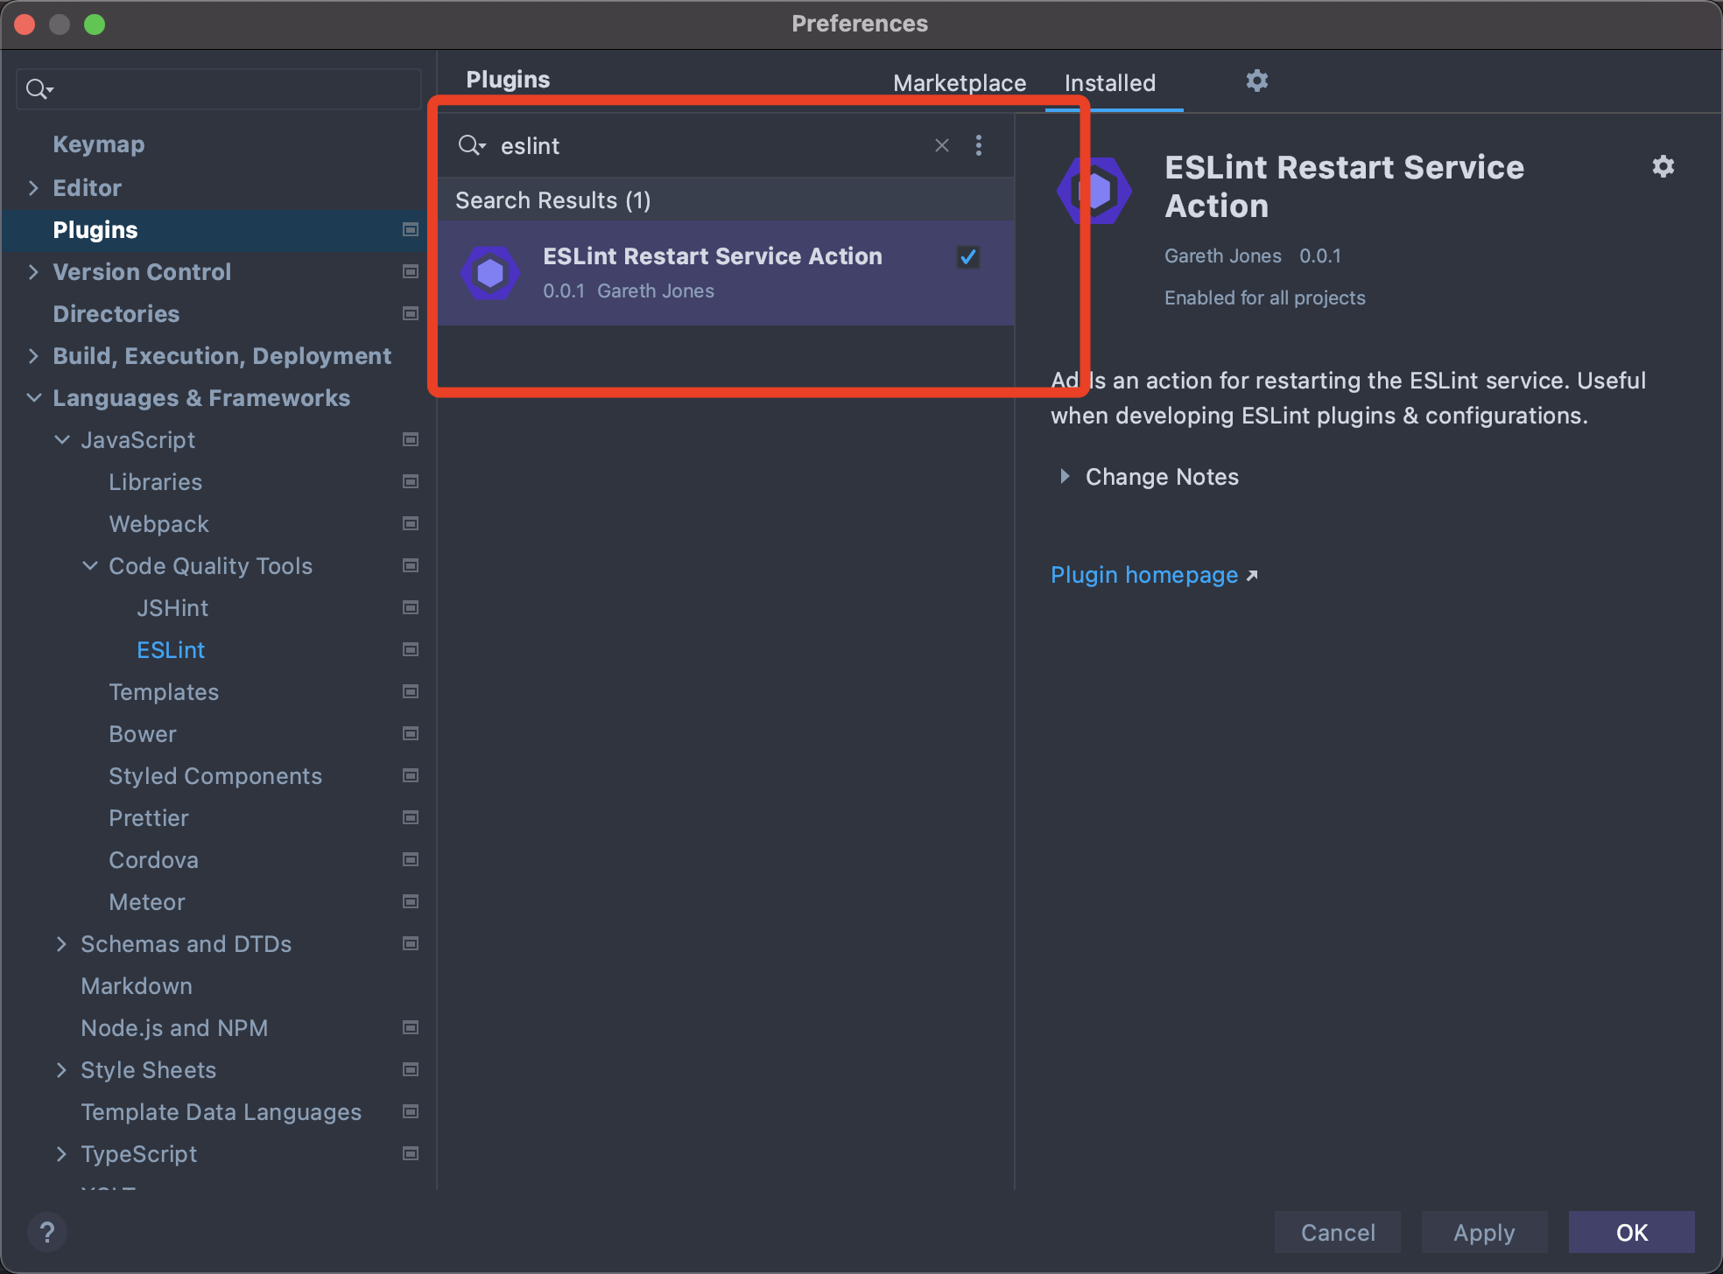Viewport: 1723px width, 1274px height.
Task: Collapse the Code Quality Tools tree
Action: click(x=89, y=565)
